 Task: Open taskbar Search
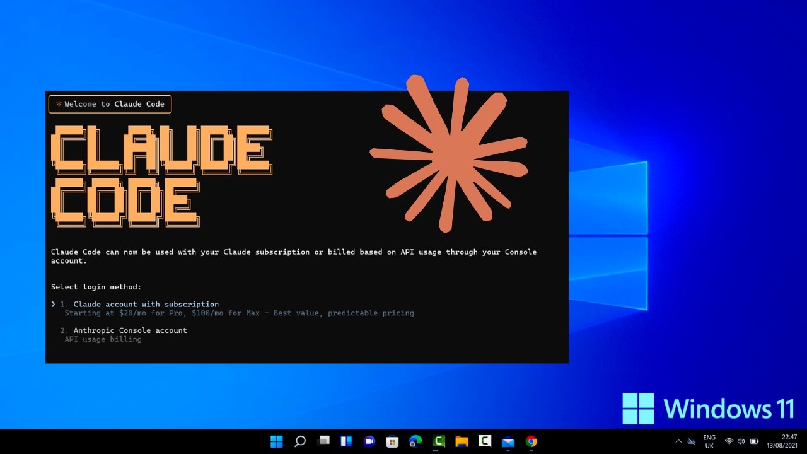(300, 441)
